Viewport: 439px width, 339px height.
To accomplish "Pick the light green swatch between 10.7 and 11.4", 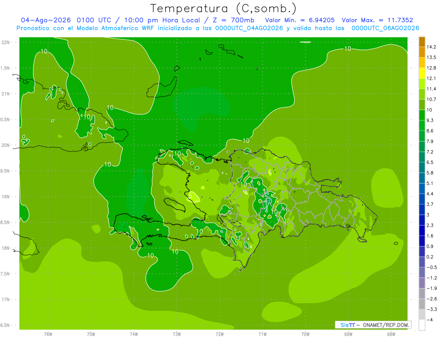I will 422,94.
